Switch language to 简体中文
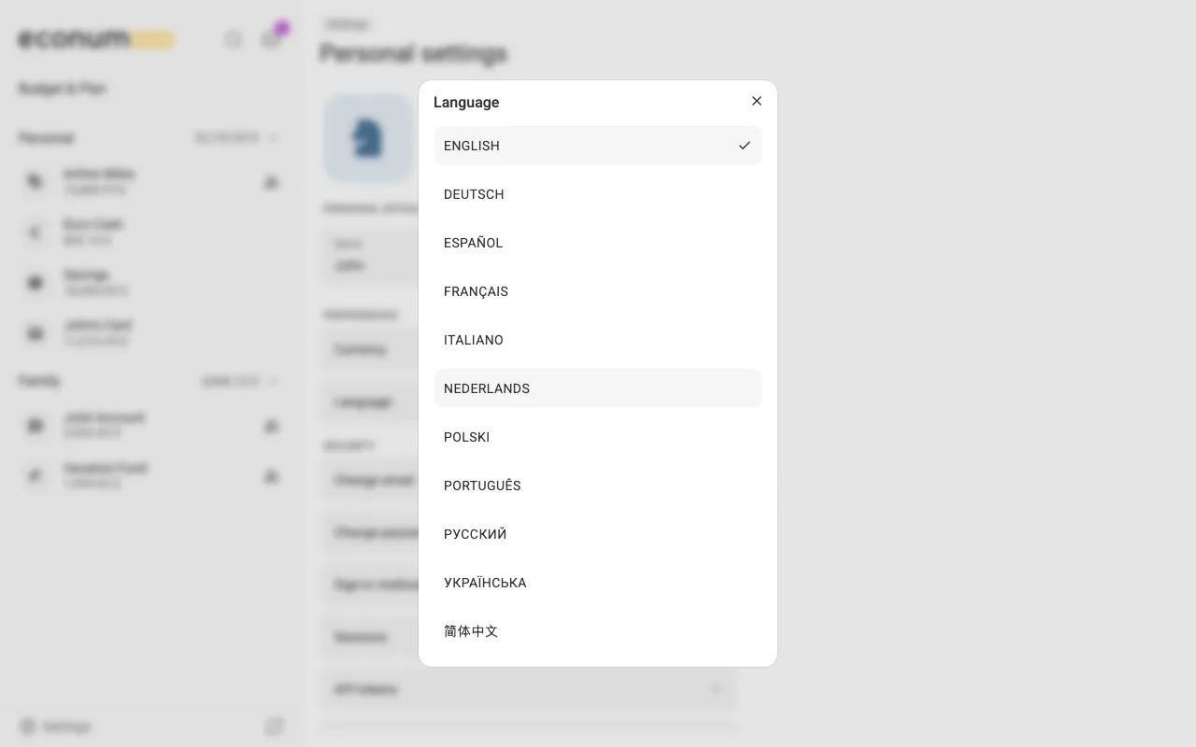Image resolution: width=1196 pixels, height=747 pixels. pos(598,631)
